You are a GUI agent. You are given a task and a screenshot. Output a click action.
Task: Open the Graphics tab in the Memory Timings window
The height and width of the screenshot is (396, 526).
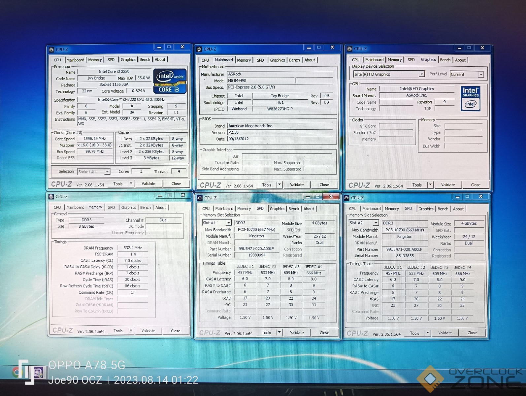128,208
